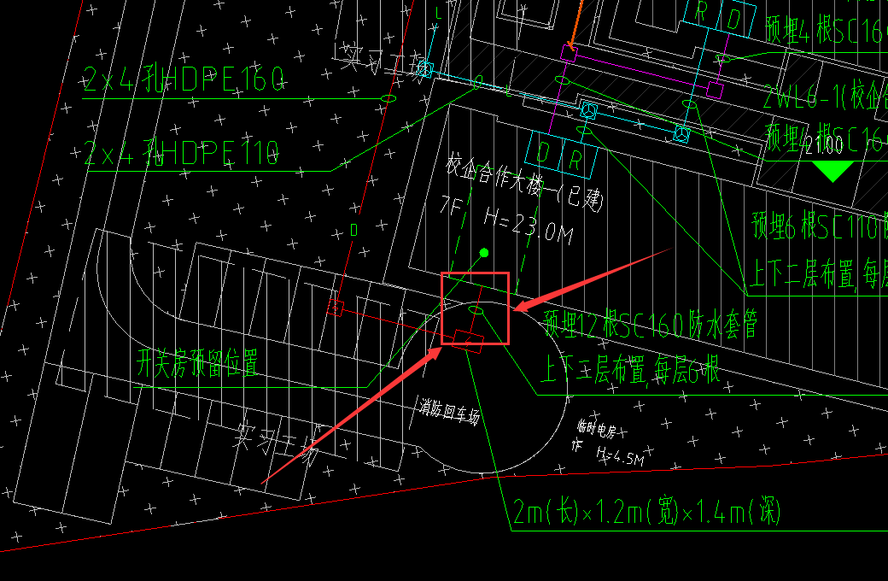Click the 21.00 elevation value
The height and width of the screenshot is (581, 888).
point(824,145)
